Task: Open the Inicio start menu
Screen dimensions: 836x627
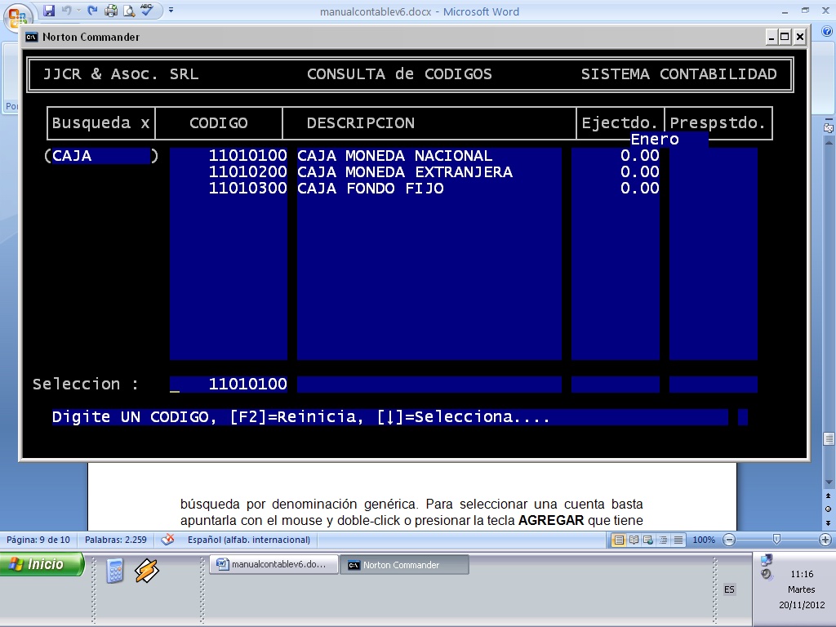Action: (x=41, y=564)
